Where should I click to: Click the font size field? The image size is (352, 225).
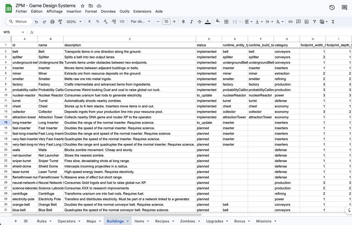pyautogui.click(x=166, y=21)
